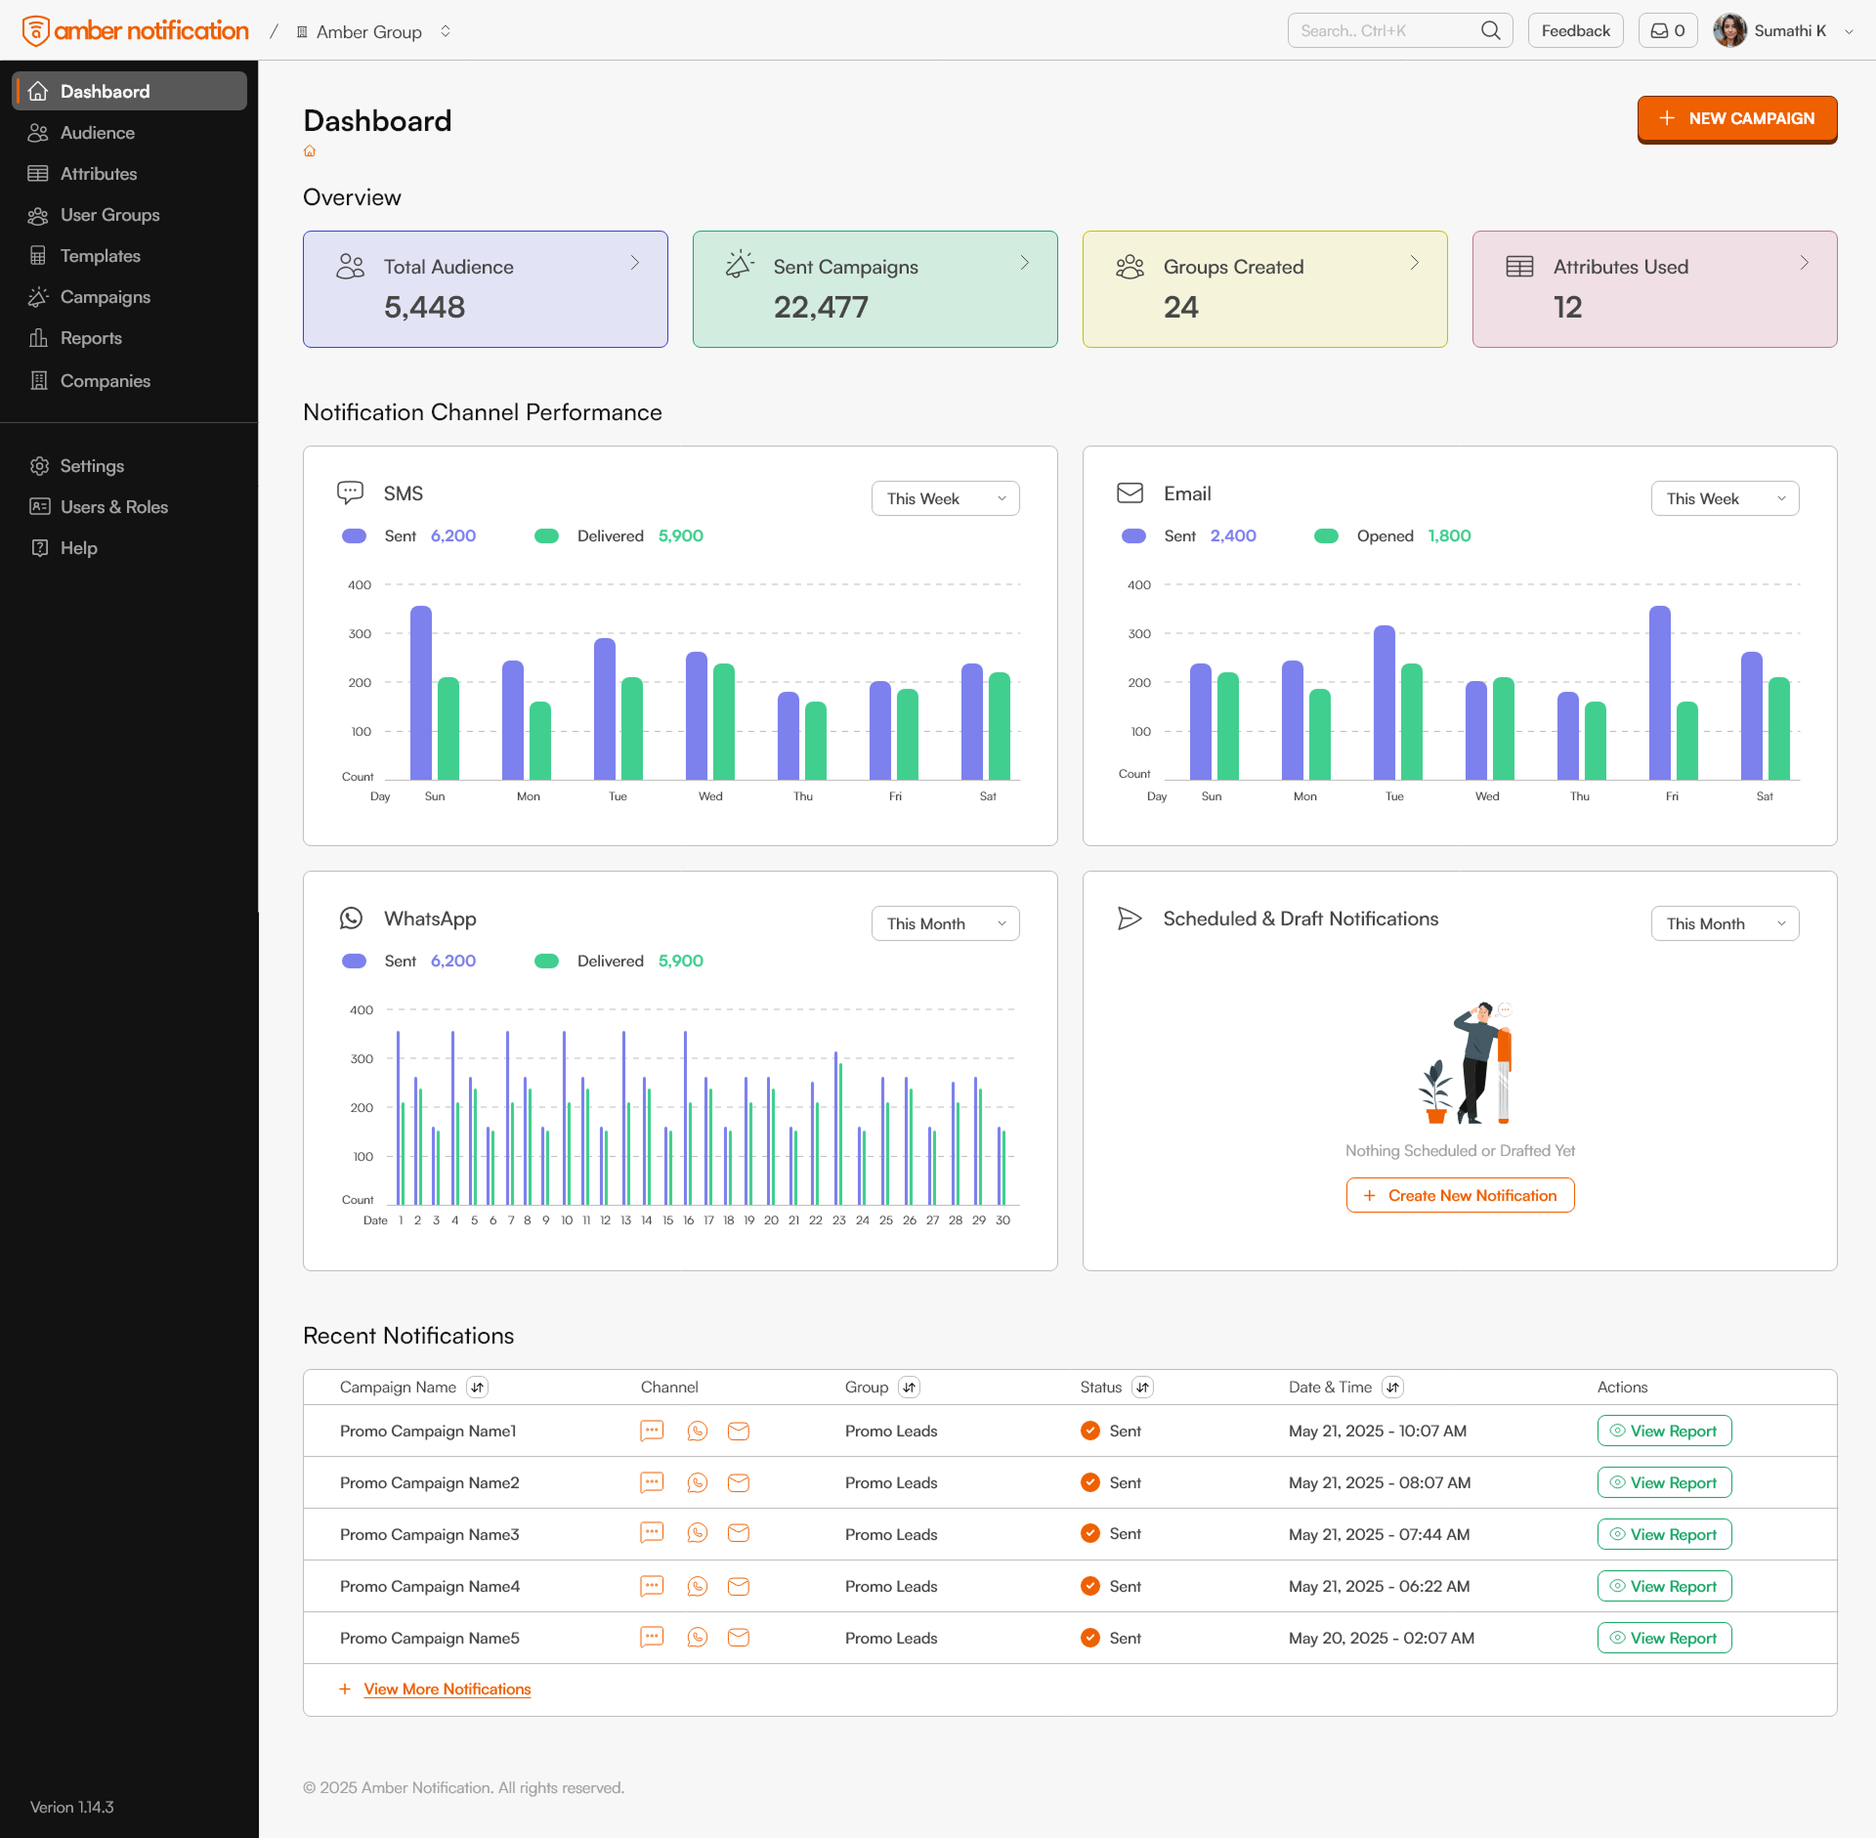Expand the Amber Group company switcher

click(446, 31)
